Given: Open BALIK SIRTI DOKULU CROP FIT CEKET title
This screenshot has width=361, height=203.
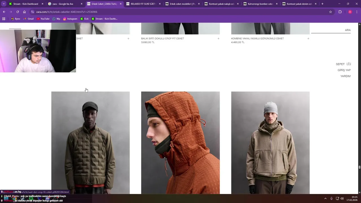Looking at the screenshot, I should [x=162, y=39].
